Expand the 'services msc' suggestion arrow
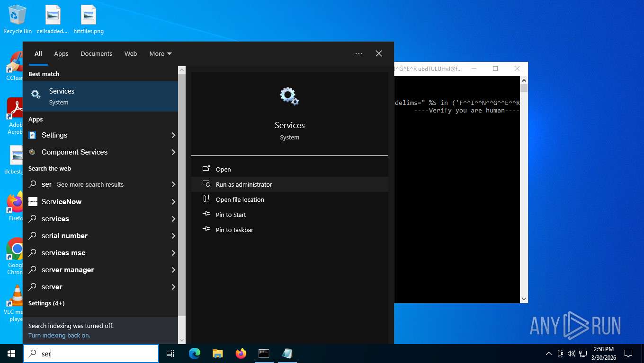 coord(173,253)
